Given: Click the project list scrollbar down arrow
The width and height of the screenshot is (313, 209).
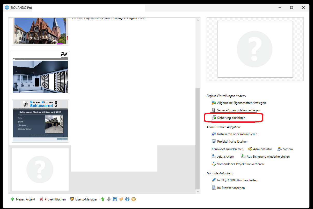Looking at the screenshot, I should 198,192.
